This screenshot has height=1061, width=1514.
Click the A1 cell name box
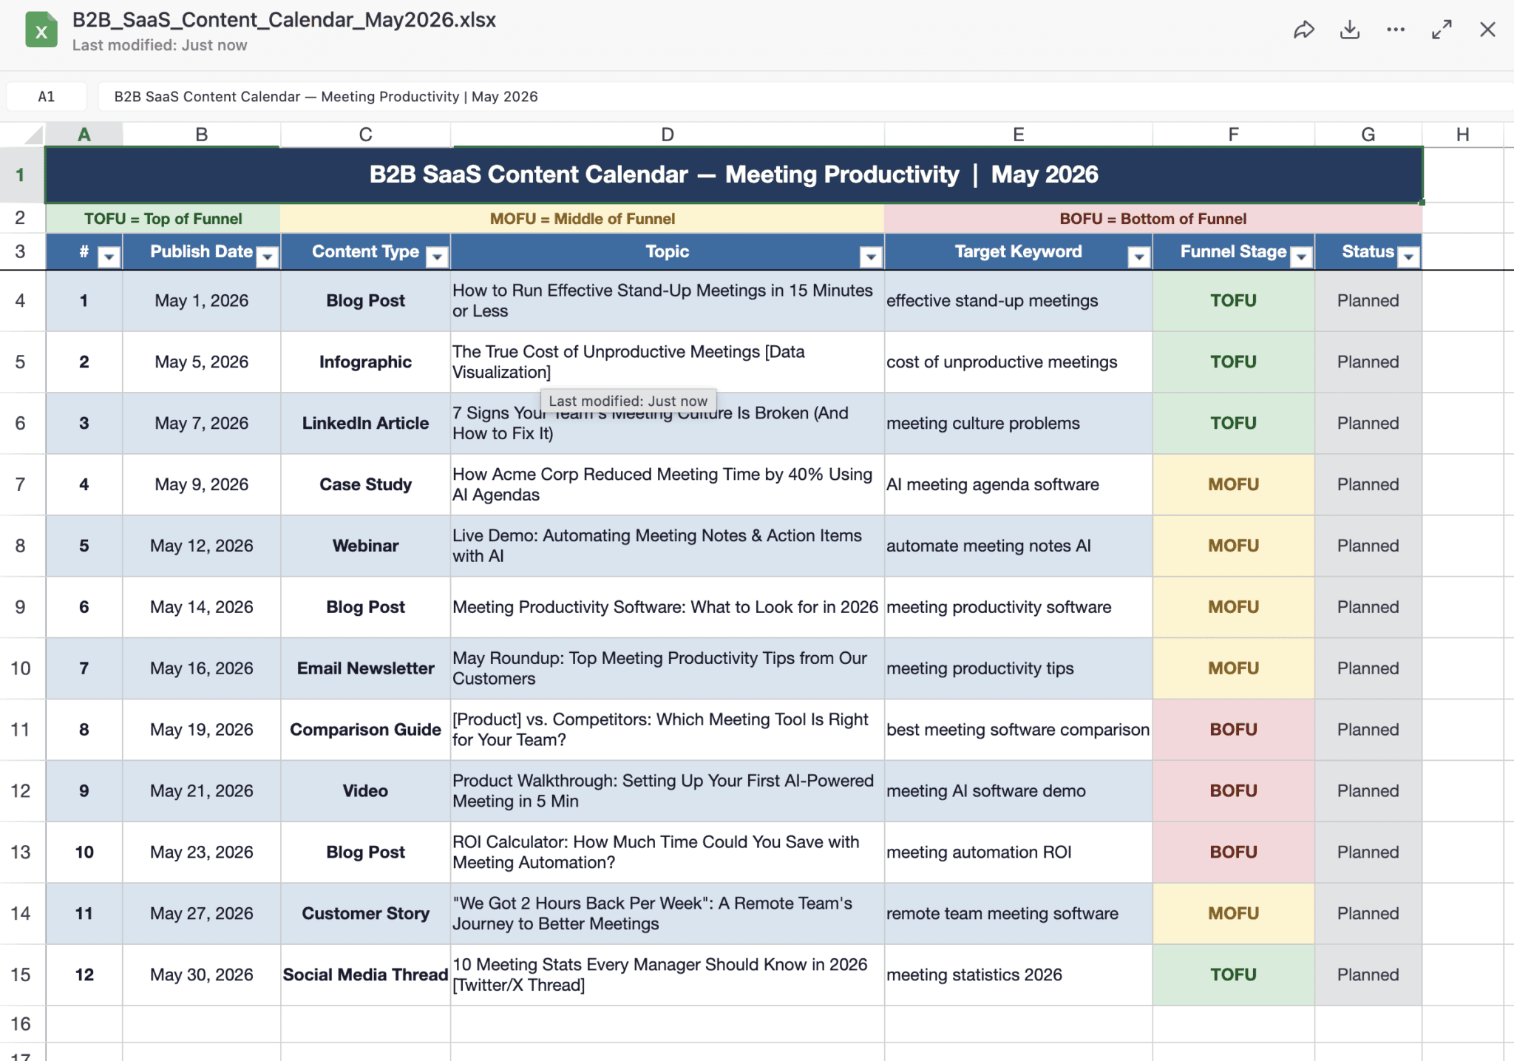pyautogui.click(x=47, y=97)
